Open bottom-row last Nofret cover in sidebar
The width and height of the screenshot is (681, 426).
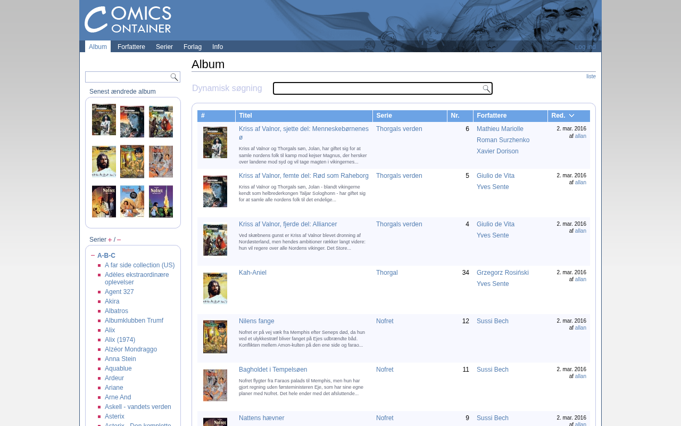(x=161, y=202)
